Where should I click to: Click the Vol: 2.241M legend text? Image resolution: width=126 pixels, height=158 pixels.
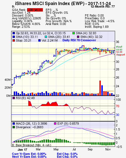[50, 40]
